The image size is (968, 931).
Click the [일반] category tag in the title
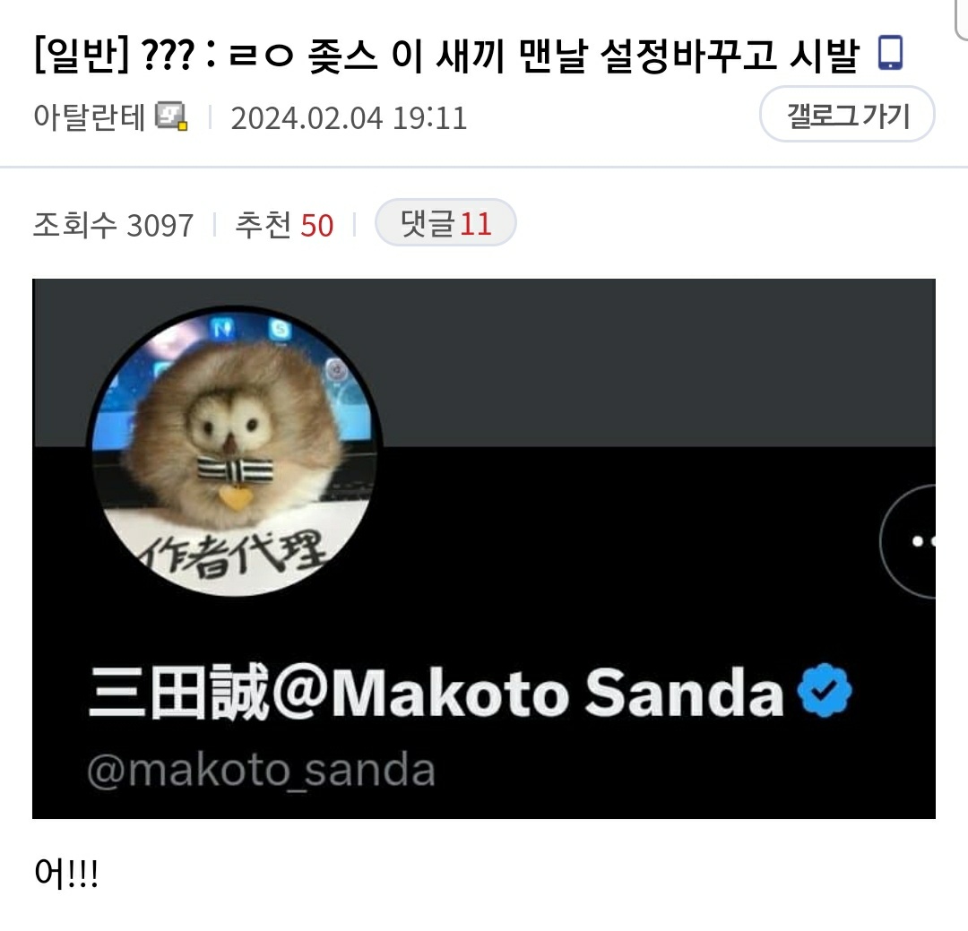coord(82,55)
